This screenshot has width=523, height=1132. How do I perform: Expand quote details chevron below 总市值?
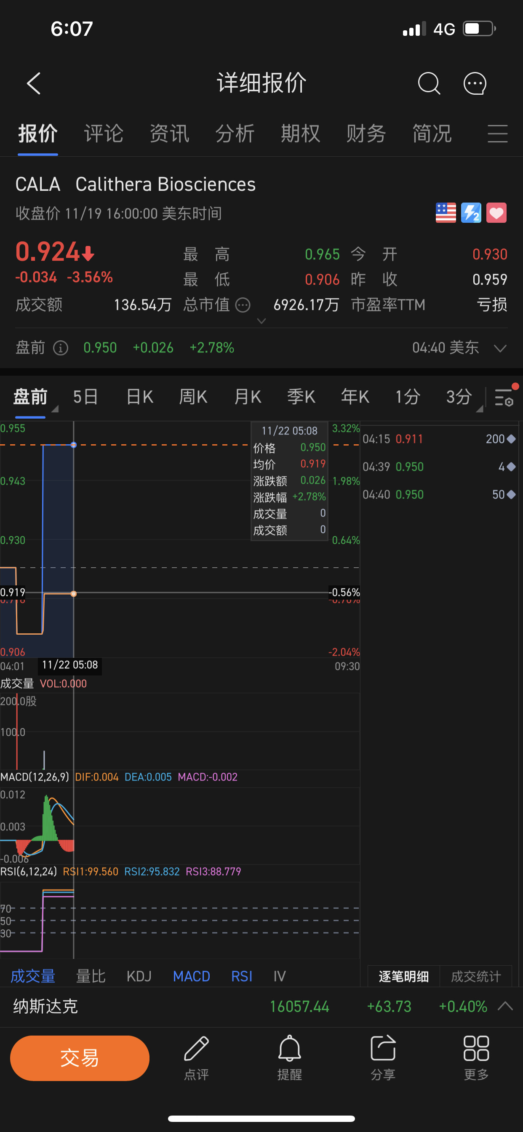coord(261,321)
